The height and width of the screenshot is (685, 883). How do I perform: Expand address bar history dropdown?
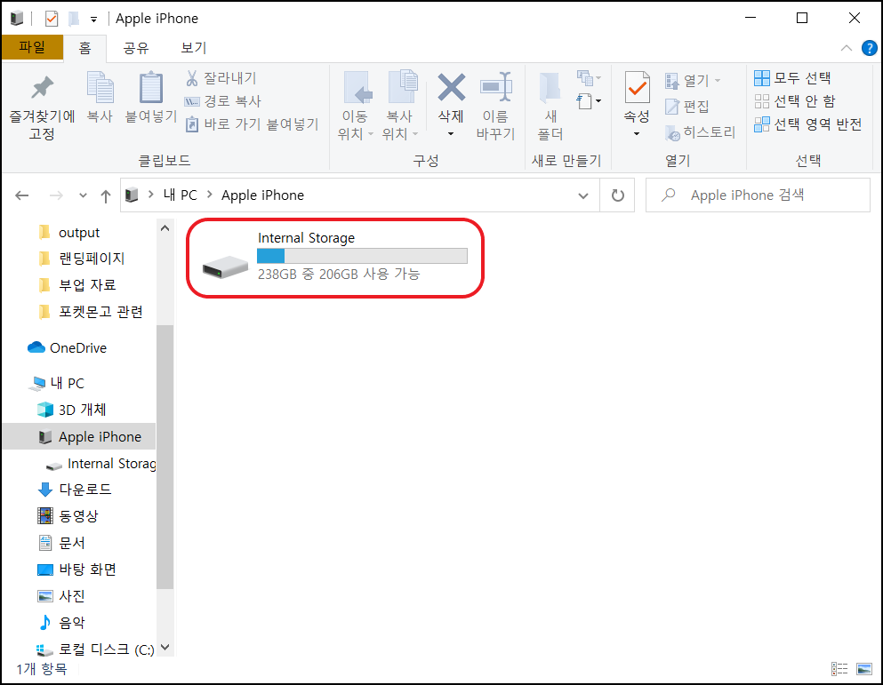click(582, 195)
